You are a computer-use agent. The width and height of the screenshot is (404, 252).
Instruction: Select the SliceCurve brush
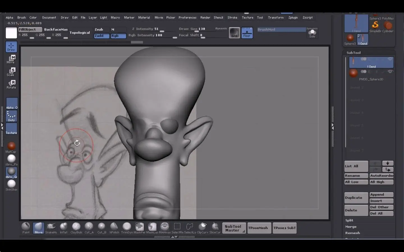click(215, 228)
